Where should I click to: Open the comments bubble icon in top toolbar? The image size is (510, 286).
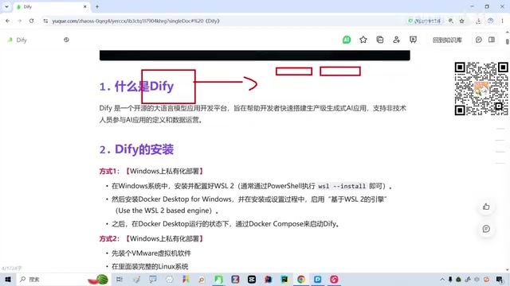tap(478, 40)
